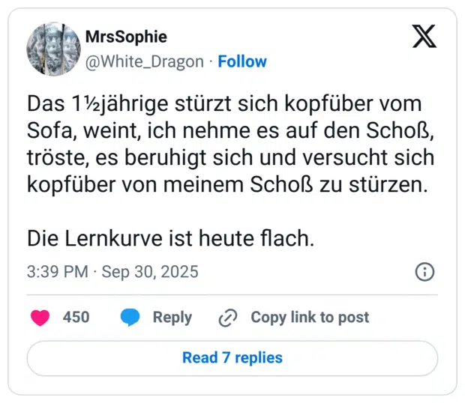Open Read 7 replies button
This screenshot has height=403, width=465.
[x=232, y=357]
